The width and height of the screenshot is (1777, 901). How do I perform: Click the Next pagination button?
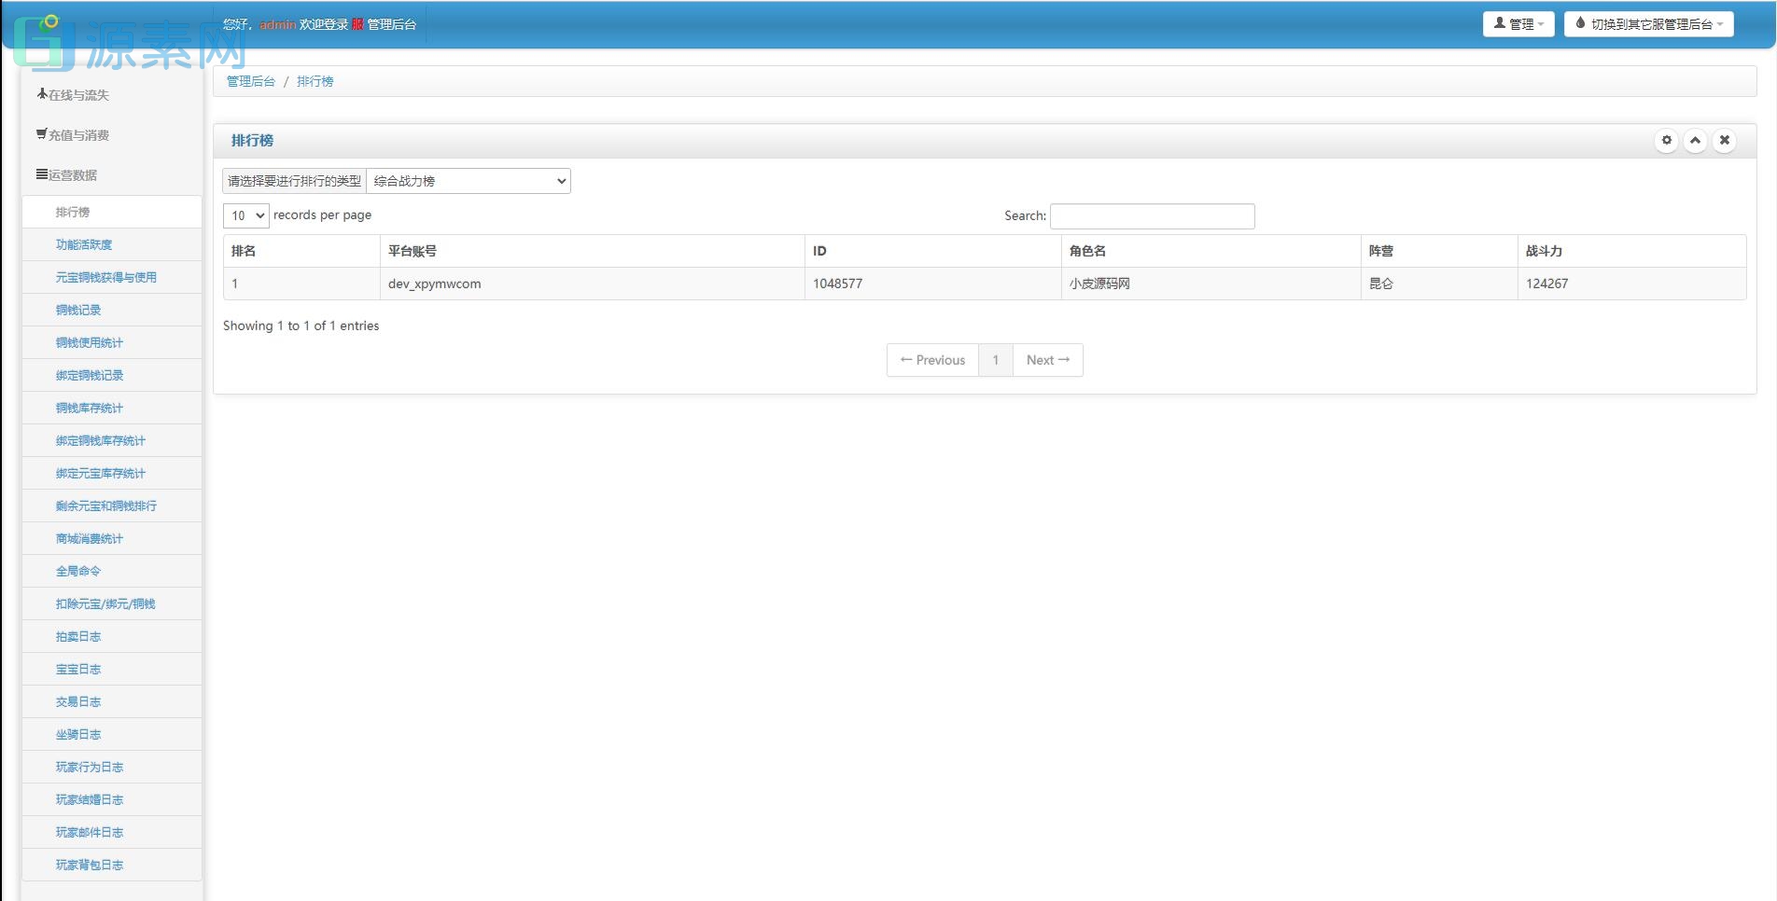pyautogui.click(x=1047, y=360)
